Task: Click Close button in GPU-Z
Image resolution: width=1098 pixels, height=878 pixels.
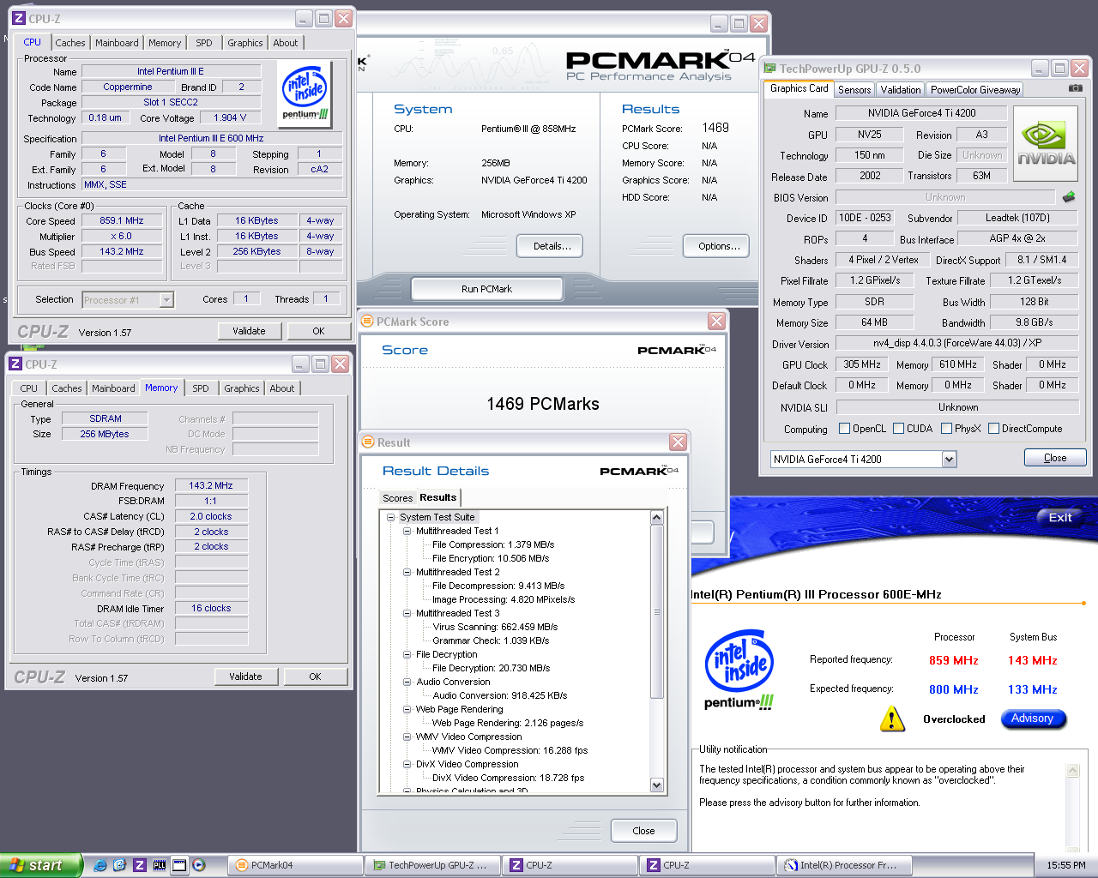Action: point(1055,458)
